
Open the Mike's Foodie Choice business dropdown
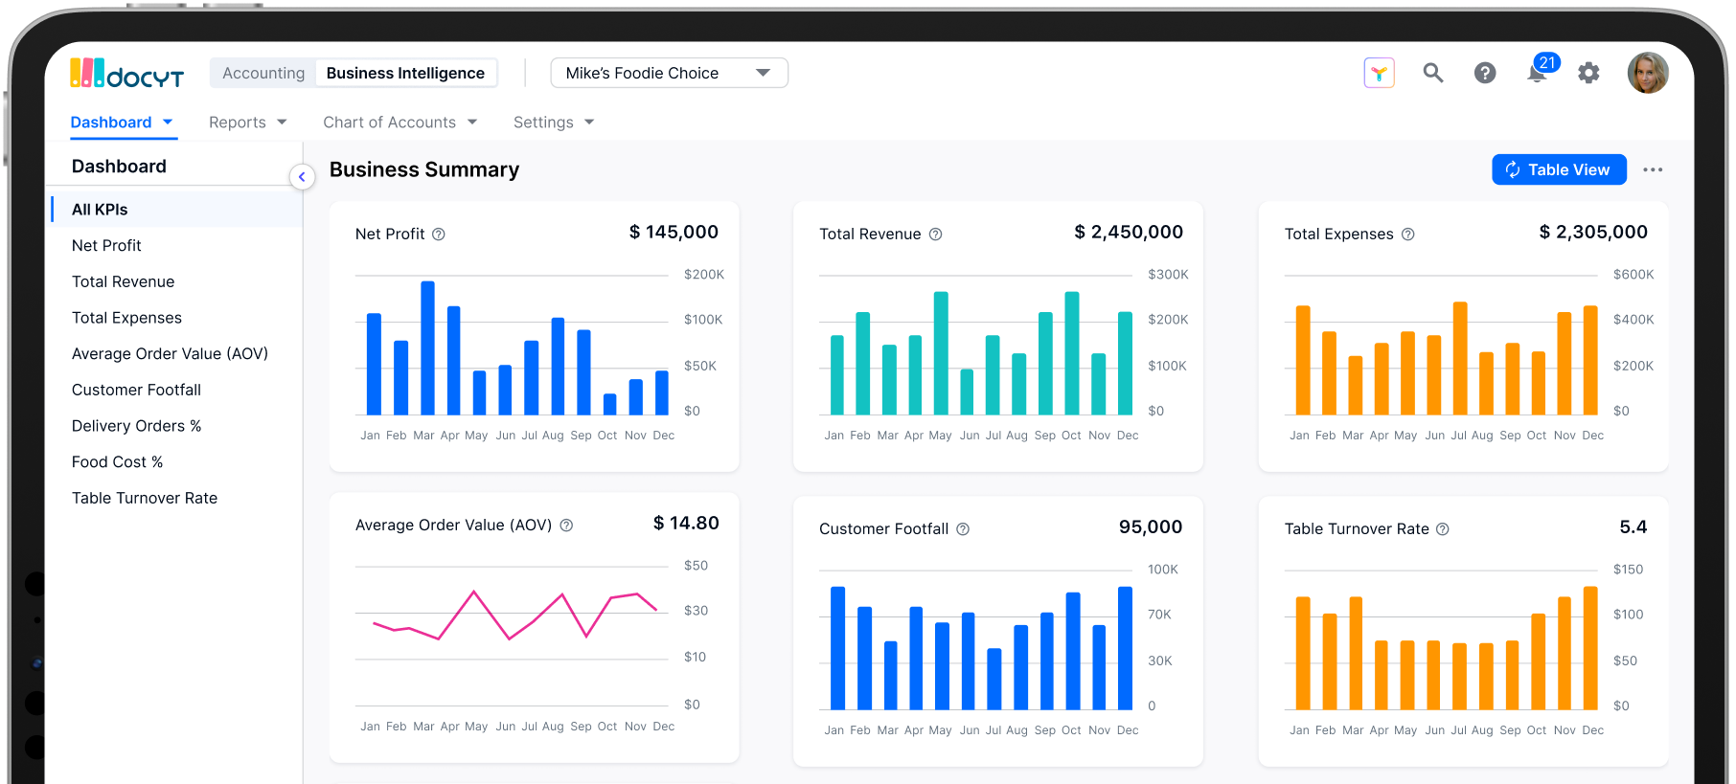pos(669,73)
